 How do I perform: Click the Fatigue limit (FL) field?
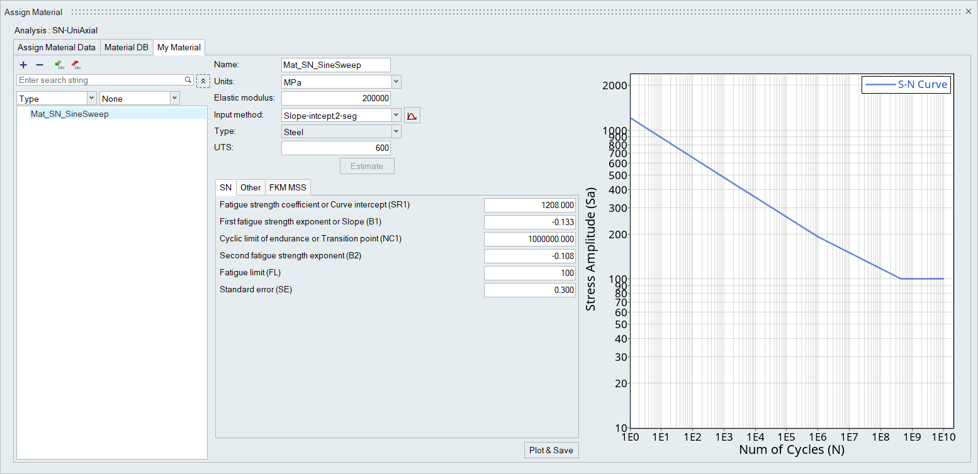point(529,273)
